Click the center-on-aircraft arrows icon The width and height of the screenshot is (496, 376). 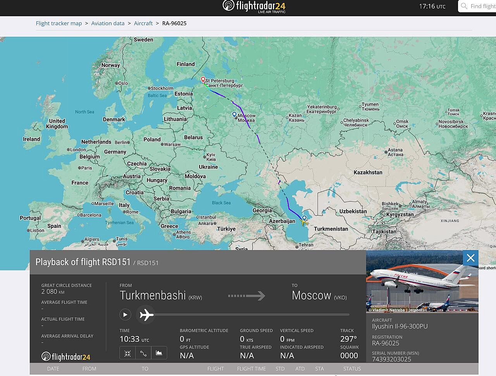(x=127, y=353)
